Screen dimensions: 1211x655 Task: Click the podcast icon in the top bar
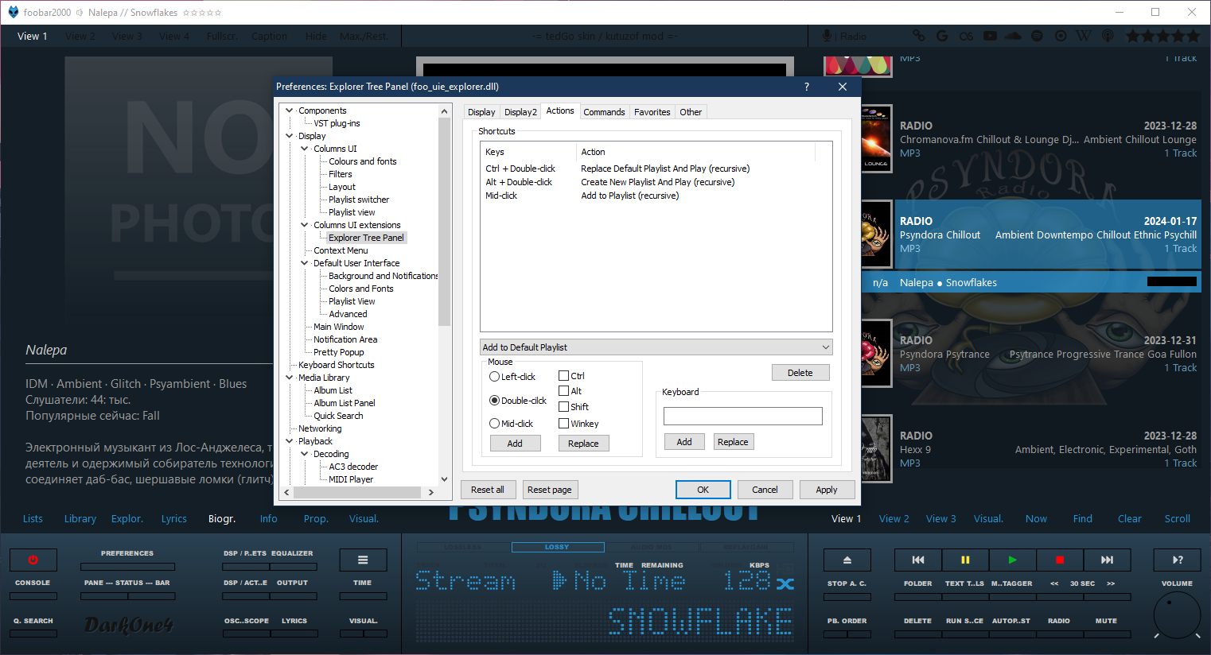coord(1108,36)
